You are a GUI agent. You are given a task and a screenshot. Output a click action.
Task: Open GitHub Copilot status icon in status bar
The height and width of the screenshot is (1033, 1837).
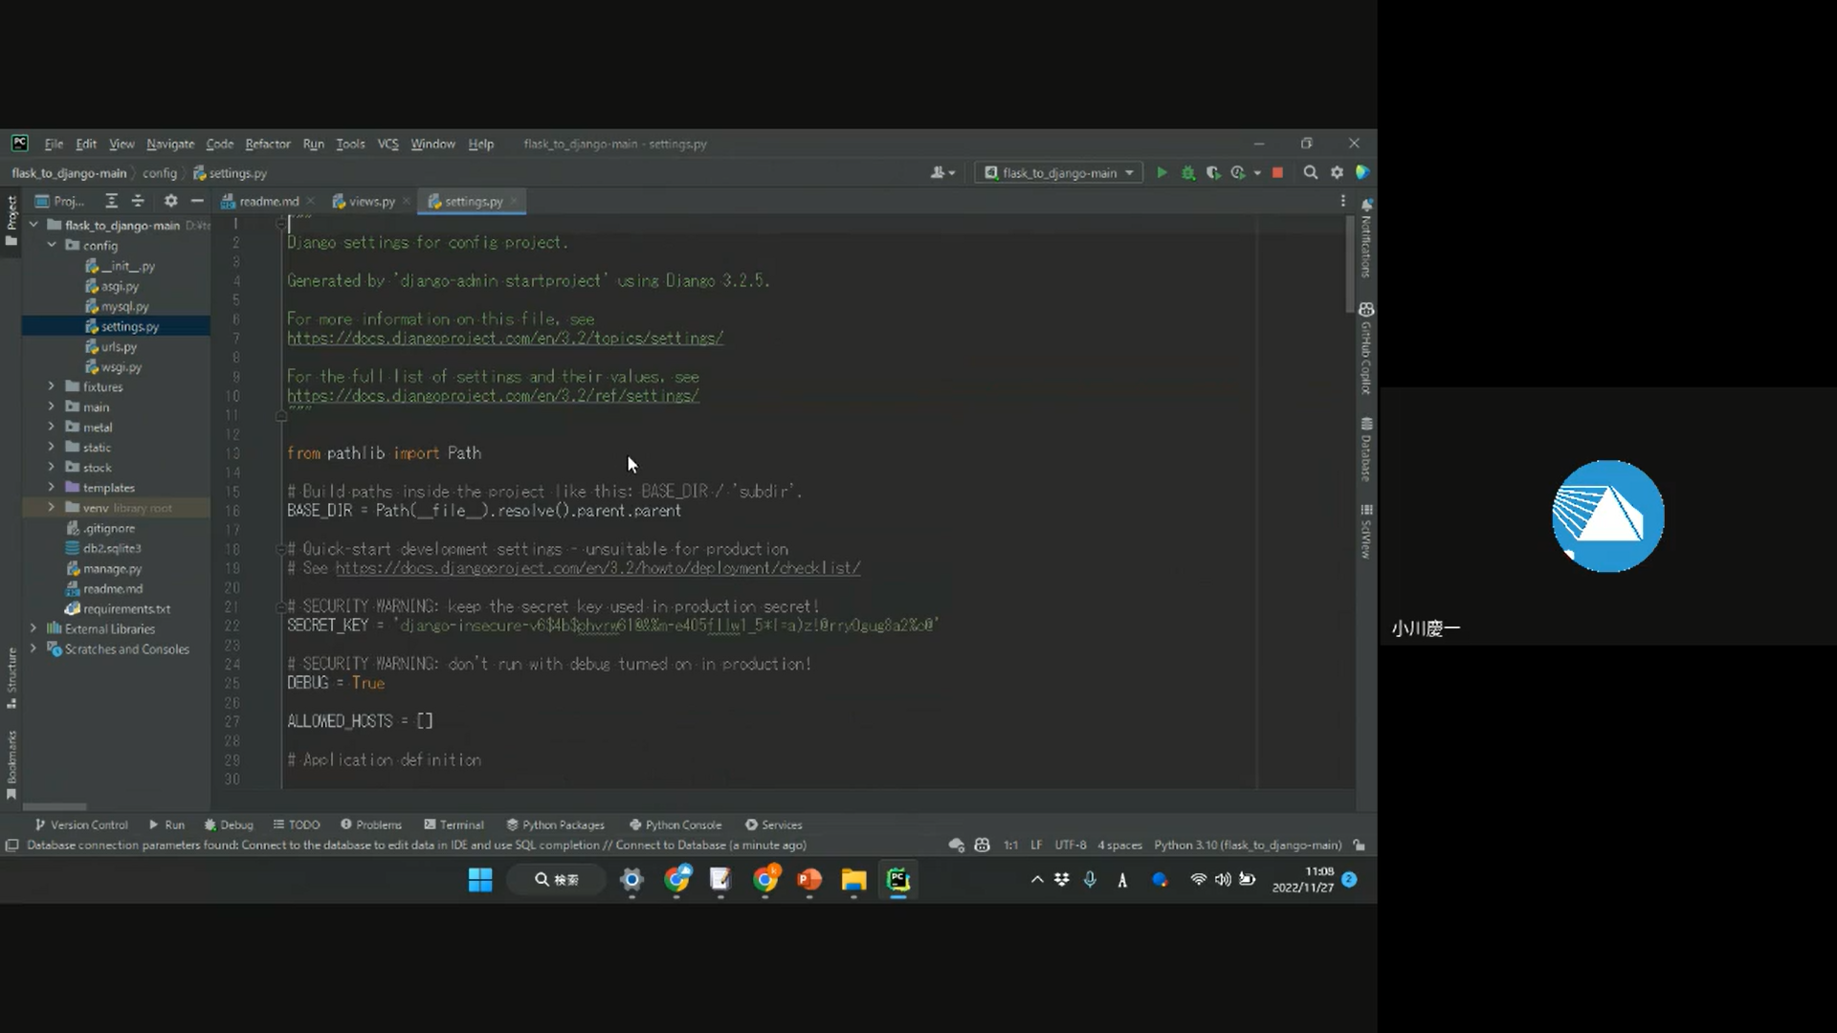click(982, 846)
